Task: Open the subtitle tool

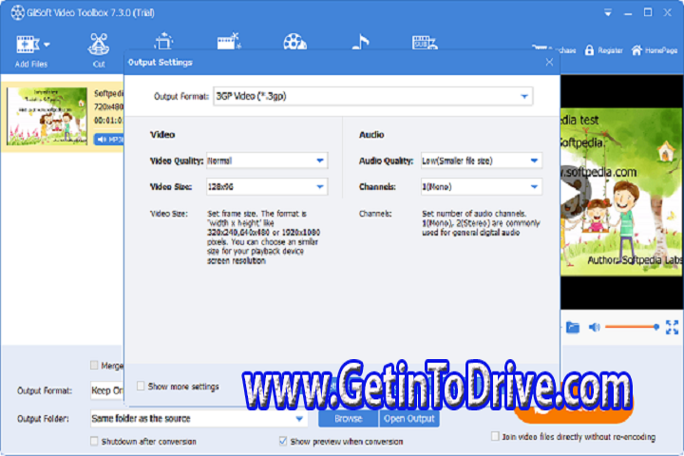Action: pos(424,43)
